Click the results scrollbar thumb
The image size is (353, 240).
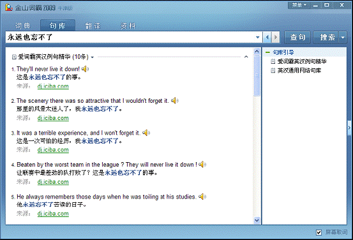click(x=257, y=76)
